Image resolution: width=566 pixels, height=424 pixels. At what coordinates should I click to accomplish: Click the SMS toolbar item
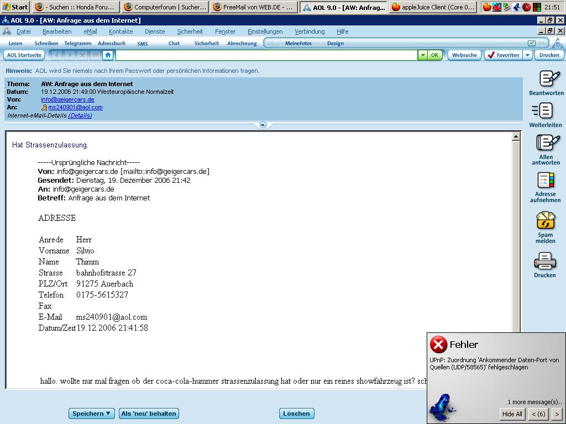pyautogui.click(x=143, y=44)
